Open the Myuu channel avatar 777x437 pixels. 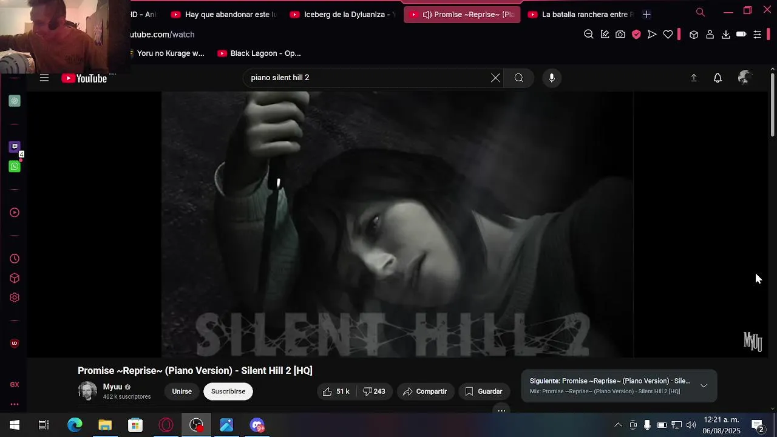[87, 391]
